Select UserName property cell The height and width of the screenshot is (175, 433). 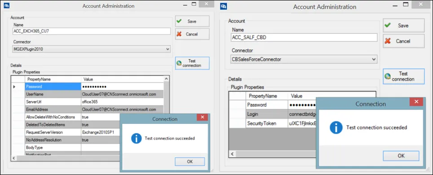[53, 94]
